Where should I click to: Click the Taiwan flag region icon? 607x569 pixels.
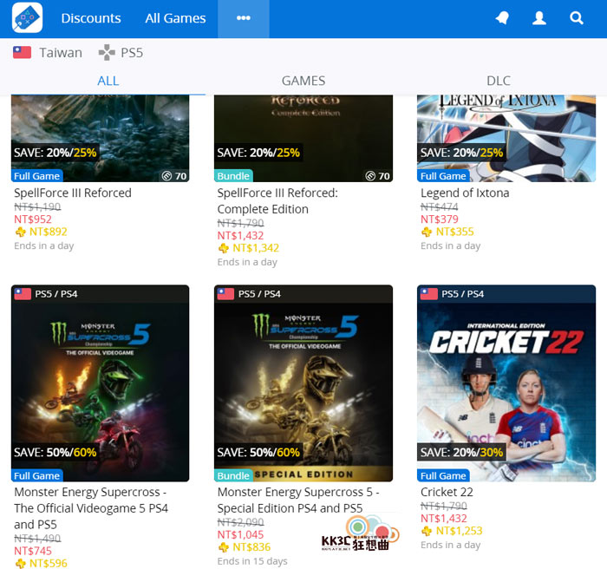22,52
